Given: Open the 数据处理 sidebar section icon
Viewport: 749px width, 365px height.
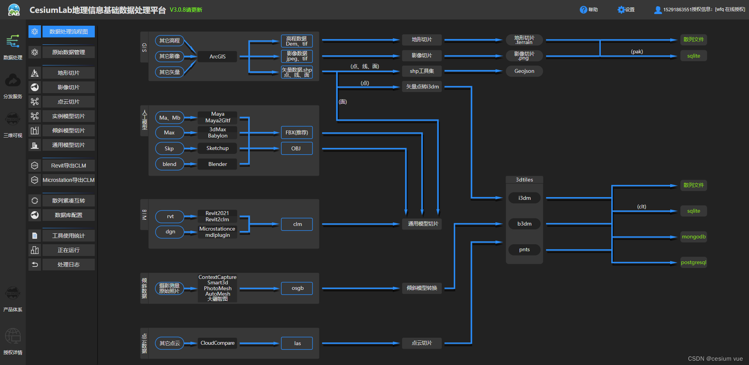Looking at the screenshot, I should pyautogui.click(x=13, y=41).
